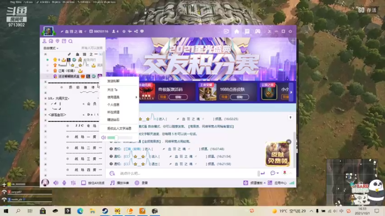Click 领取 button for 1688点券皮肤

tap(240, 97)
